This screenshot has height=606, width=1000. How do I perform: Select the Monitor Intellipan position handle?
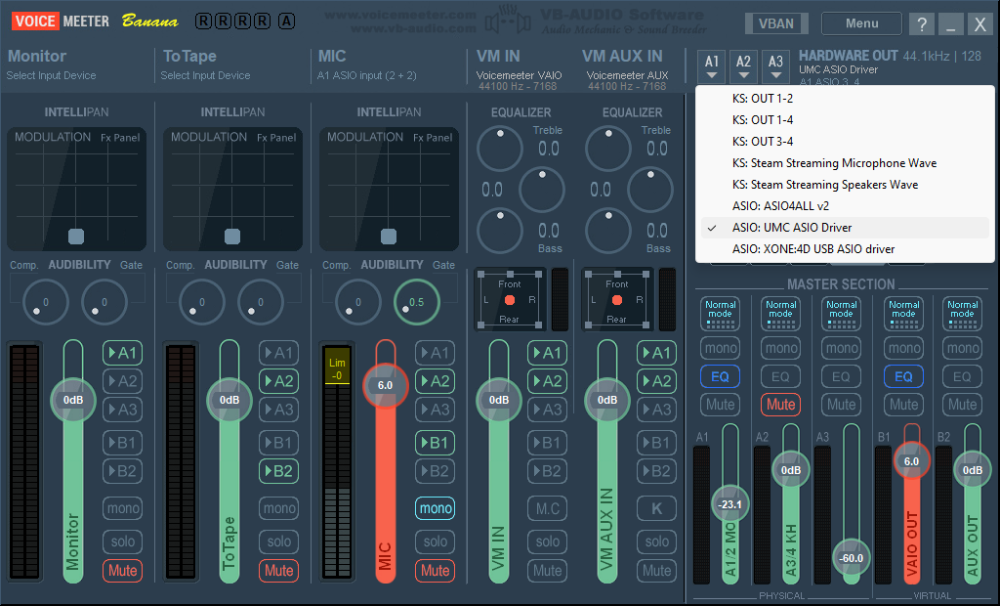click(x=76, y=237)
